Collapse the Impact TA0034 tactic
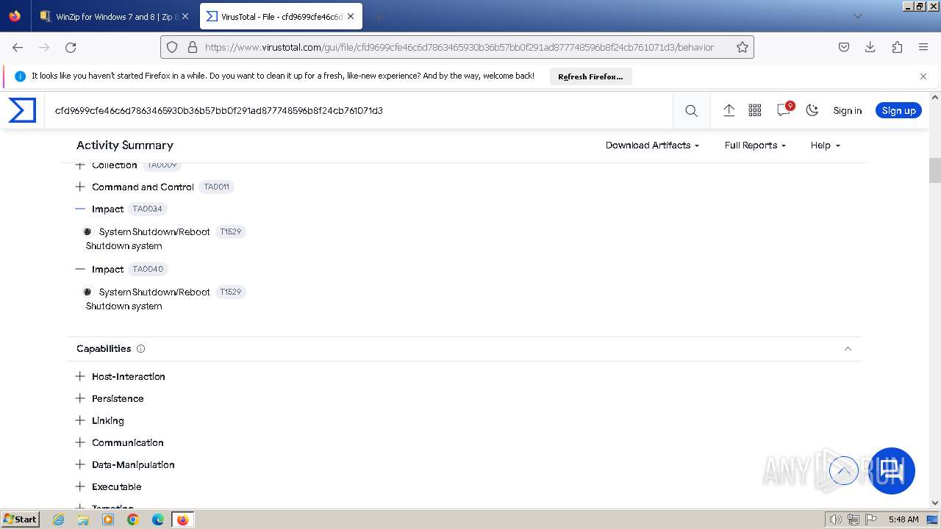Viewport: 941px width, 529px height. point(81,209)
